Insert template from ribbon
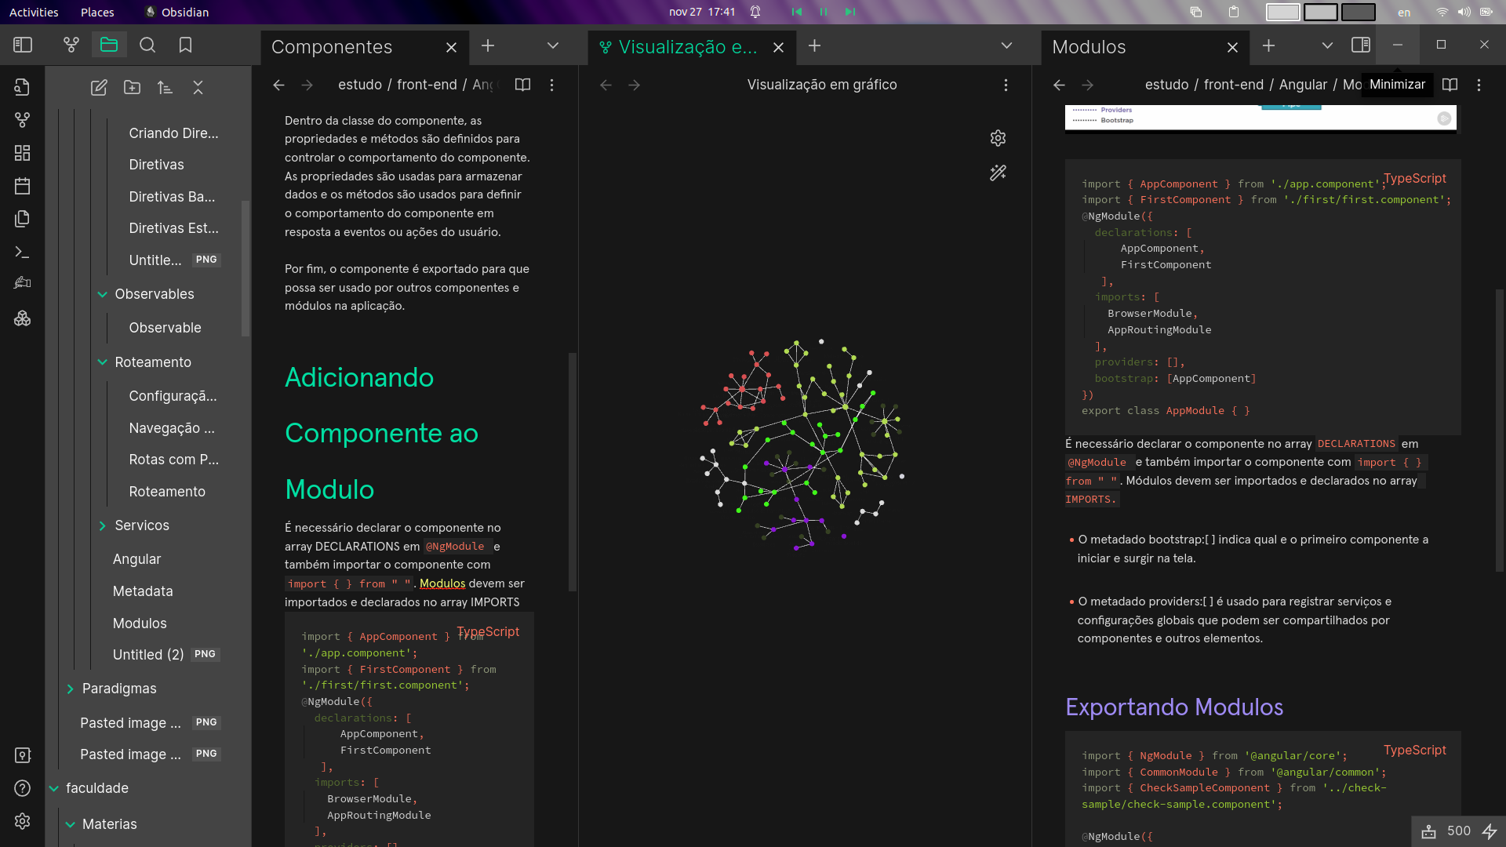 pyautogui.click(x=22, y=219)
